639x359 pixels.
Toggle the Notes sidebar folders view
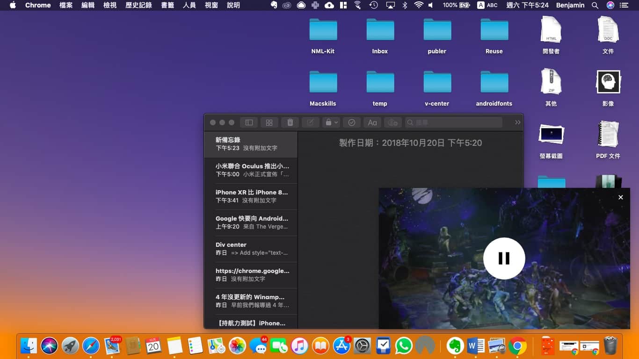[x=249, y=122]
